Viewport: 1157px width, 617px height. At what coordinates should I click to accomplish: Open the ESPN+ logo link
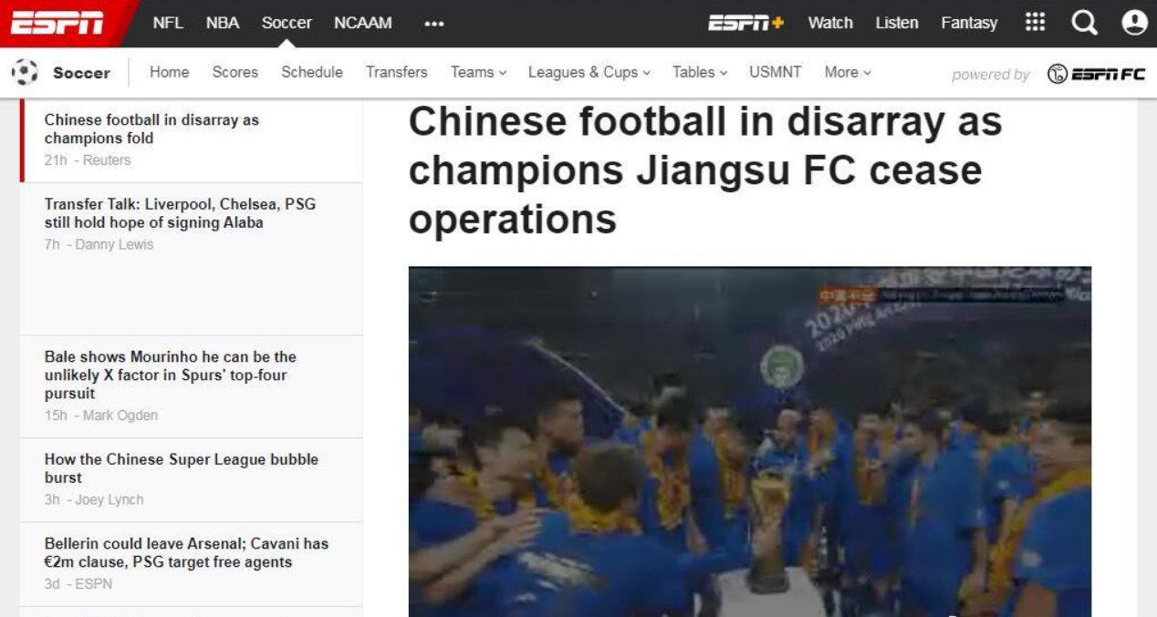(746, 23)
